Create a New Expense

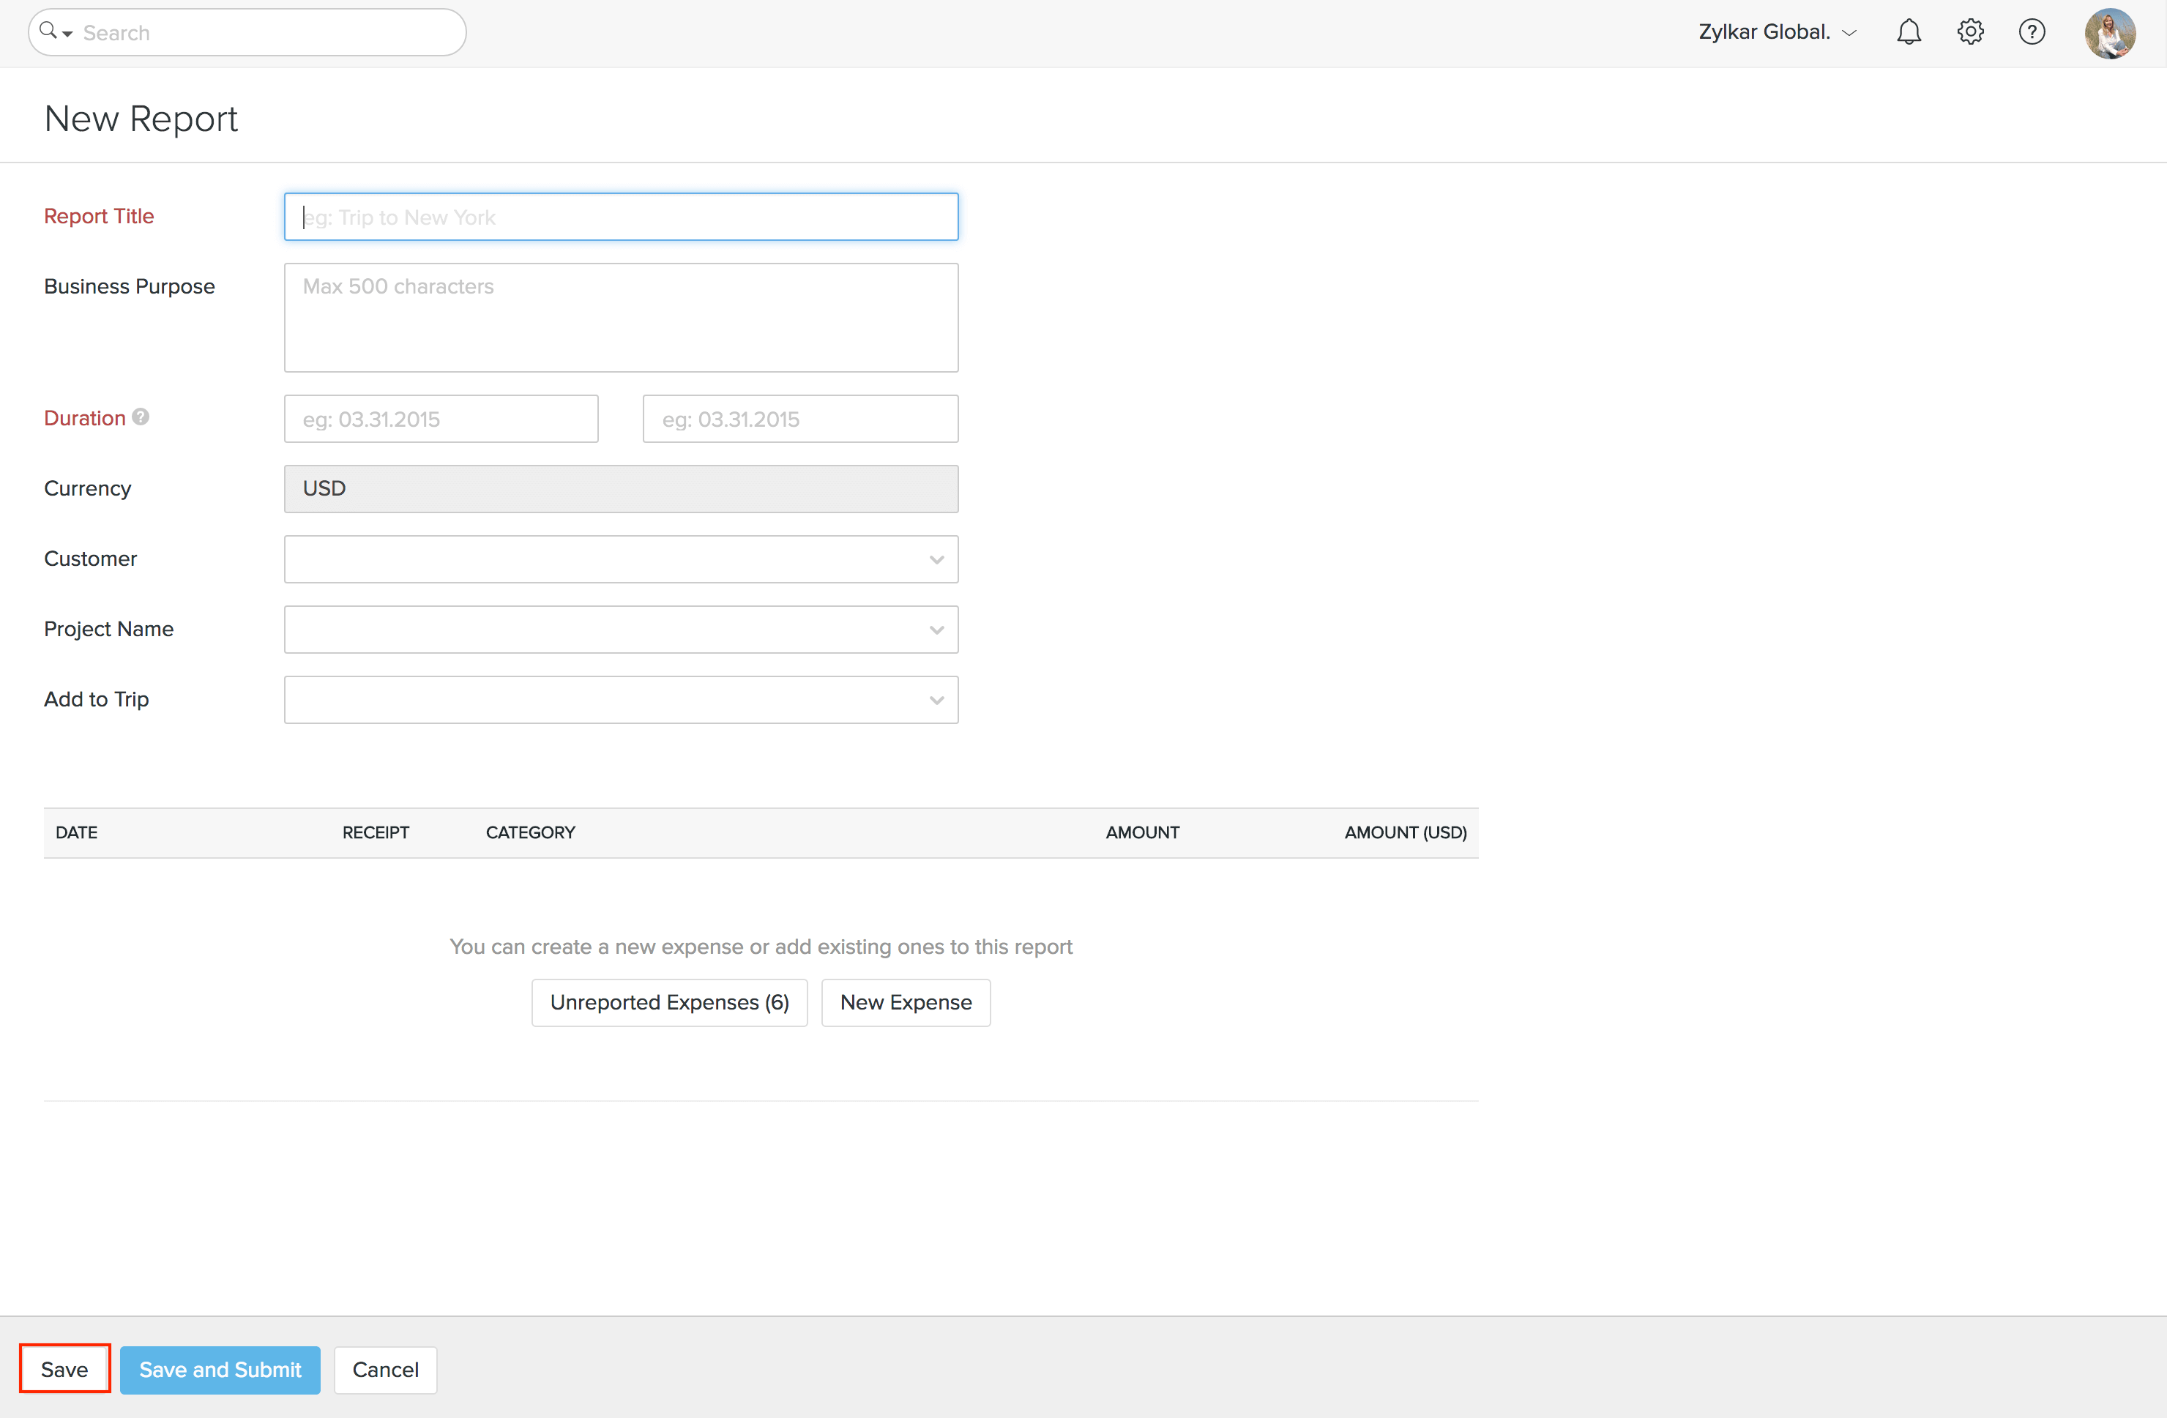pos(905,1001)
